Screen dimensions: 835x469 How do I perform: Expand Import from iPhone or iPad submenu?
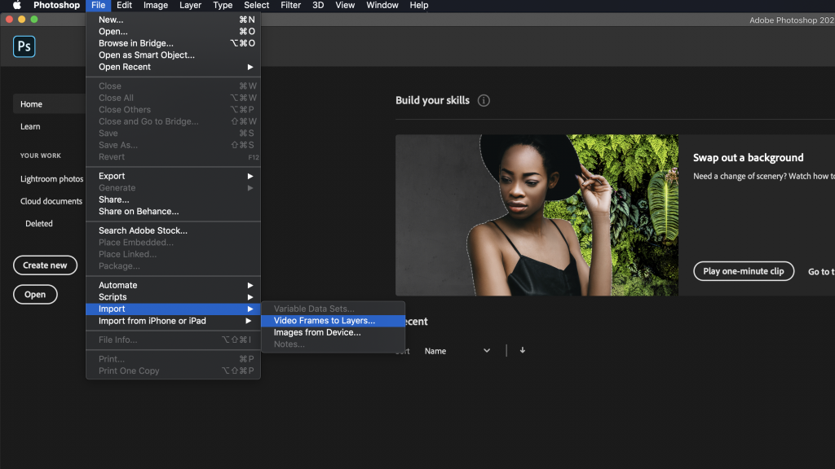173,321
